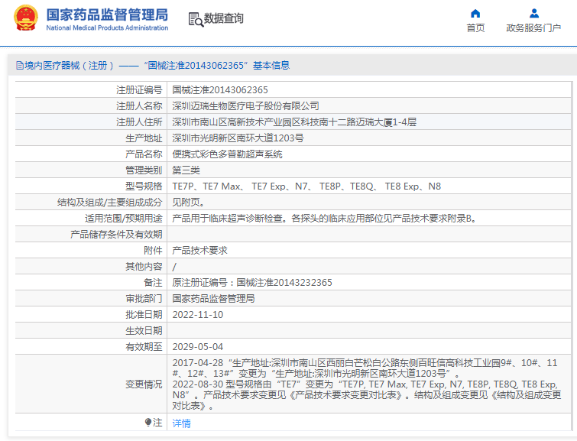Click the 注册证编号 row label
The width and height of the screenshot is (577, 441).
[x=139, y=90]
